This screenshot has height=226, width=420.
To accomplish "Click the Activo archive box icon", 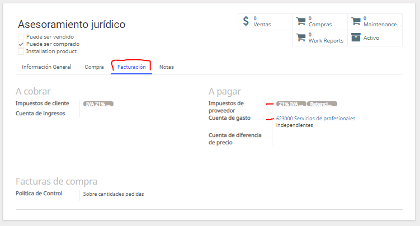I will tap(356, 37).
